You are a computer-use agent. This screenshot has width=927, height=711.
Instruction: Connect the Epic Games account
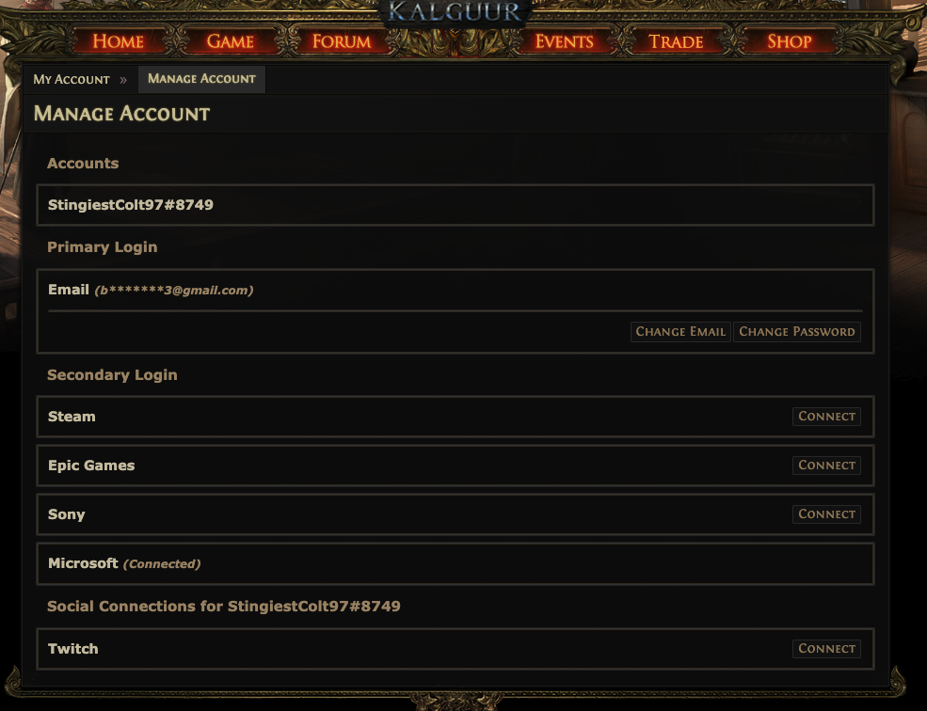[826, 466]
